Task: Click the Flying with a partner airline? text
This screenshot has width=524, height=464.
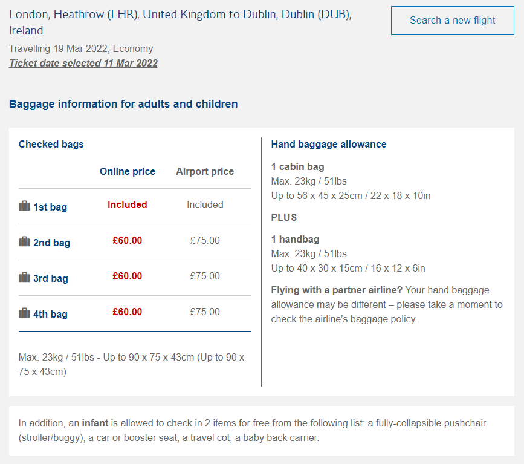Action: click(x=337, y=290)
